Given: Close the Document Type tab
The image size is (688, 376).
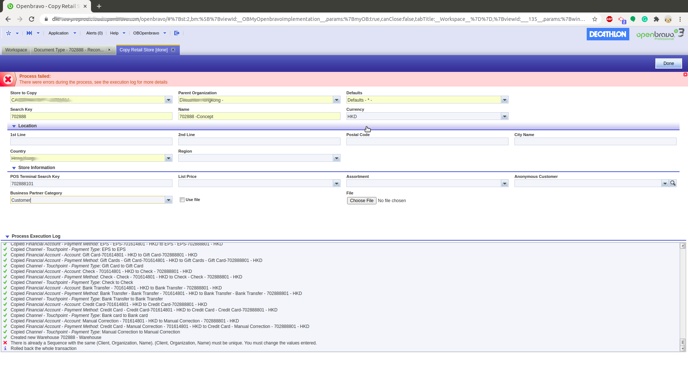Looking at the screenshot, I should (109, 50).
